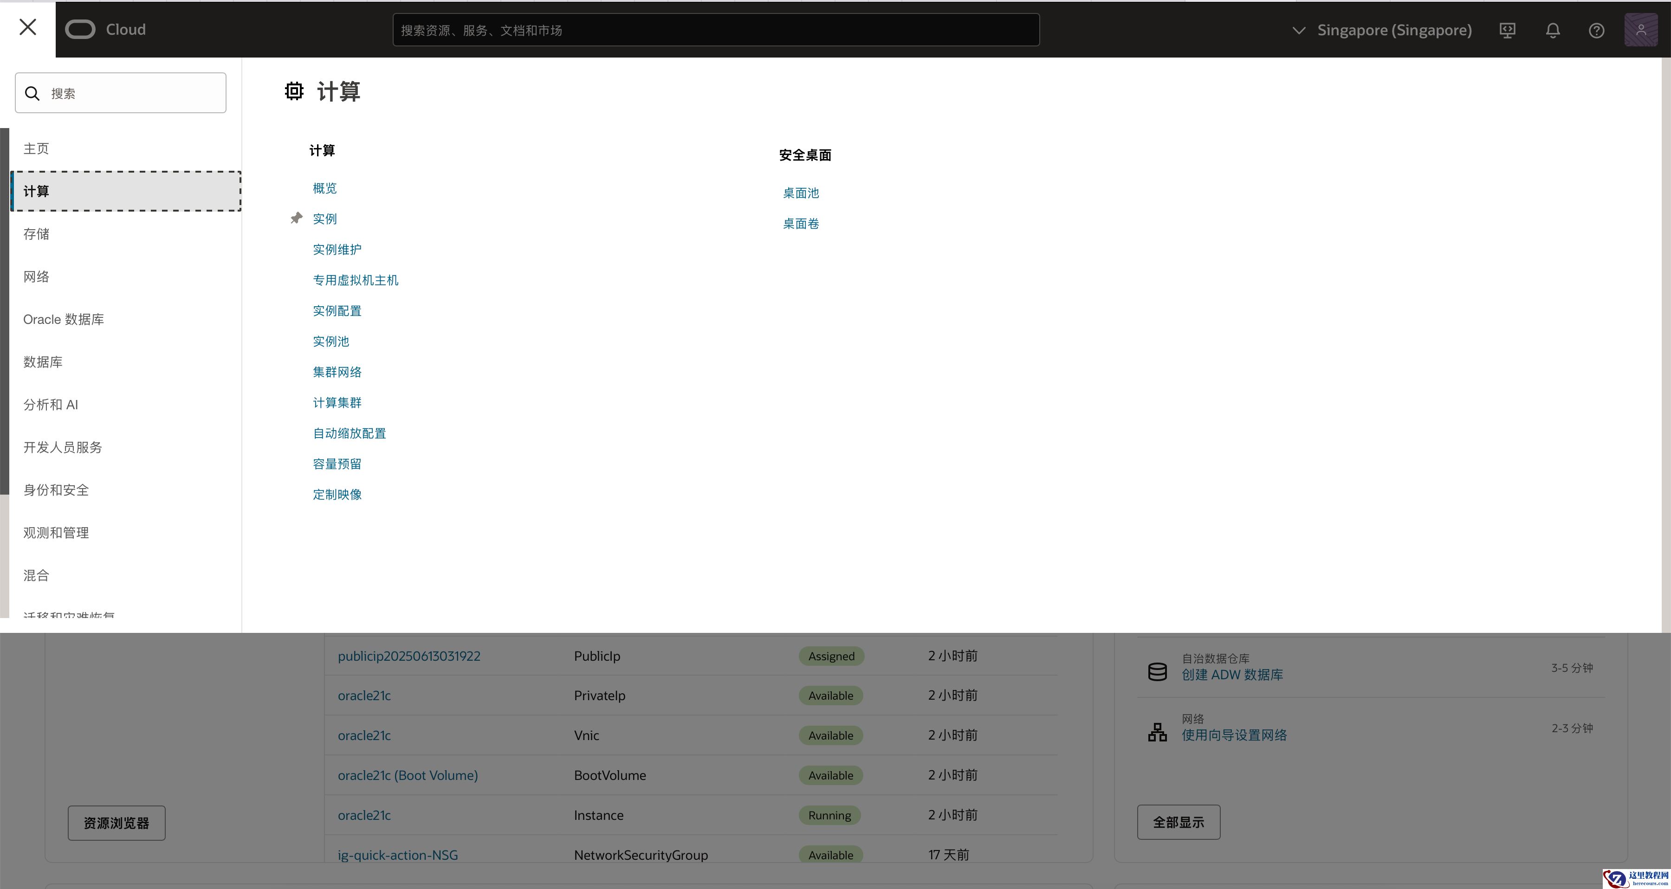1671x889 pixels.
Task: Open the Cloud Shell developer tools icon
Action: [1508, 31]
